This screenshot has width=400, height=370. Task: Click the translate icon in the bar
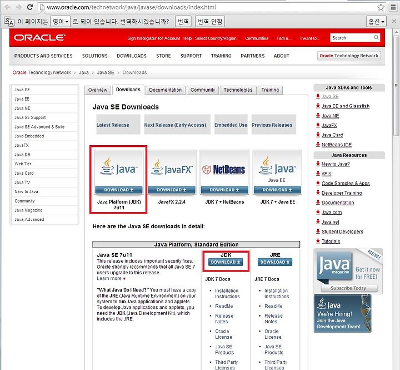coord(9,22)
